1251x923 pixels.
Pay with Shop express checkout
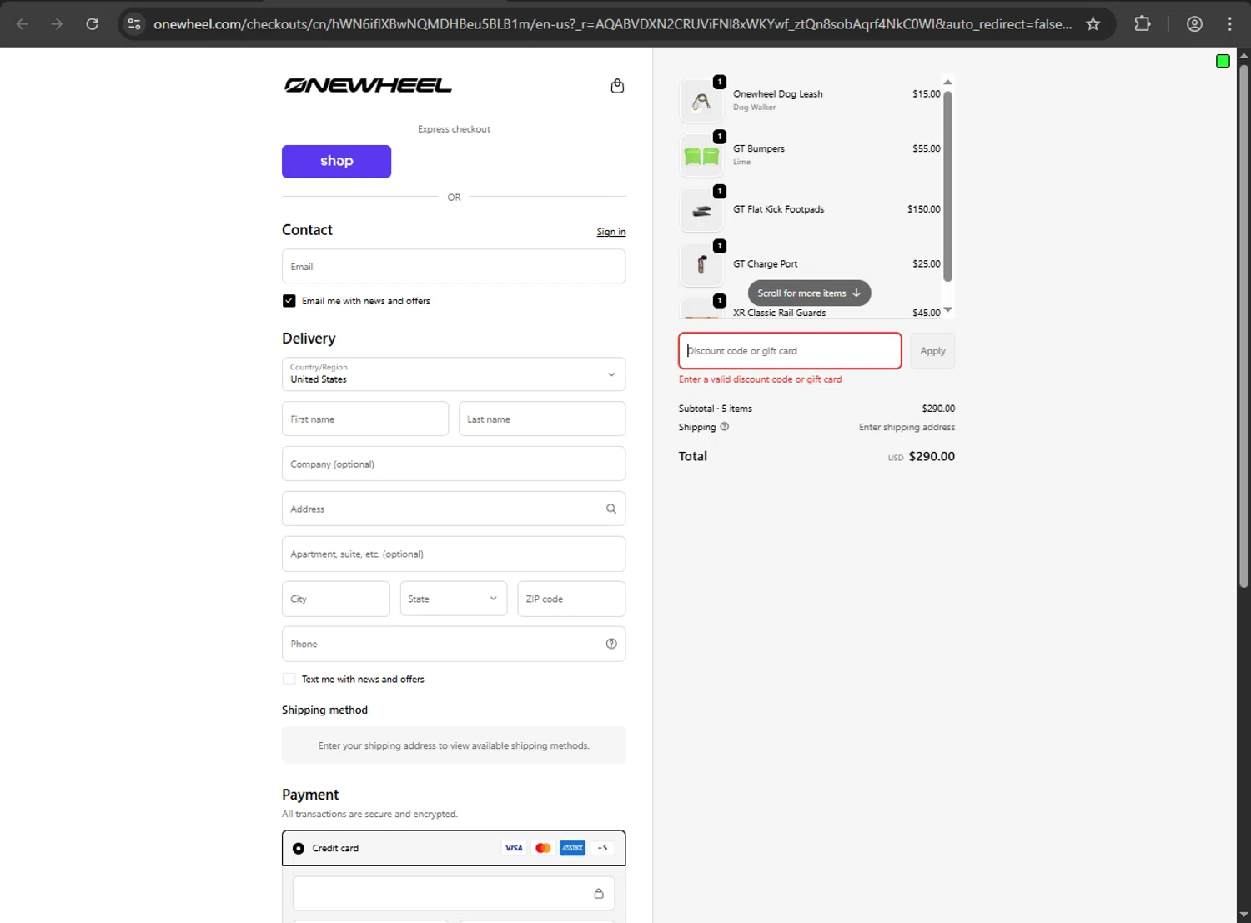click(x=336, y=161)
